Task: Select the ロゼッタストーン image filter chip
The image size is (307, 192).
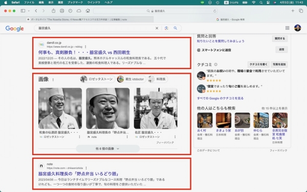Action: point(97,79)
